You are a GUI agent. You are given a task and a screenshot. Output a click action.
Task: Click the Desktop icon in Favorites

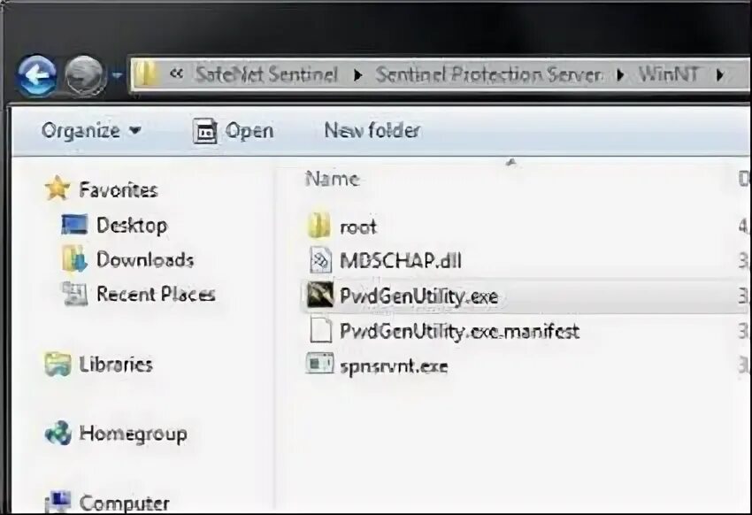75,224
